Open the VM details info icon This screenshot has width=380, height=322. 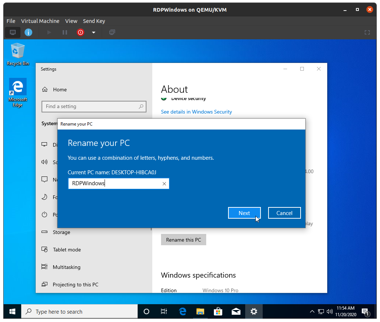pyautogui.click(x=28, y=32)
